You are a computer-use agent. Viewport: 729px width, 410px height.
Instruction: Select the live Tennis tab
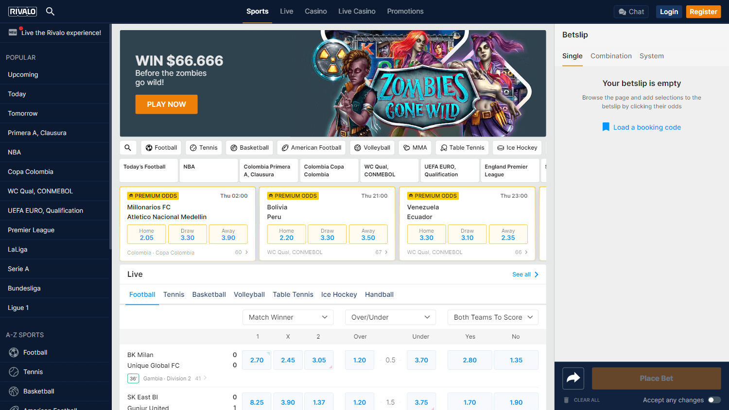pos(174,294)
